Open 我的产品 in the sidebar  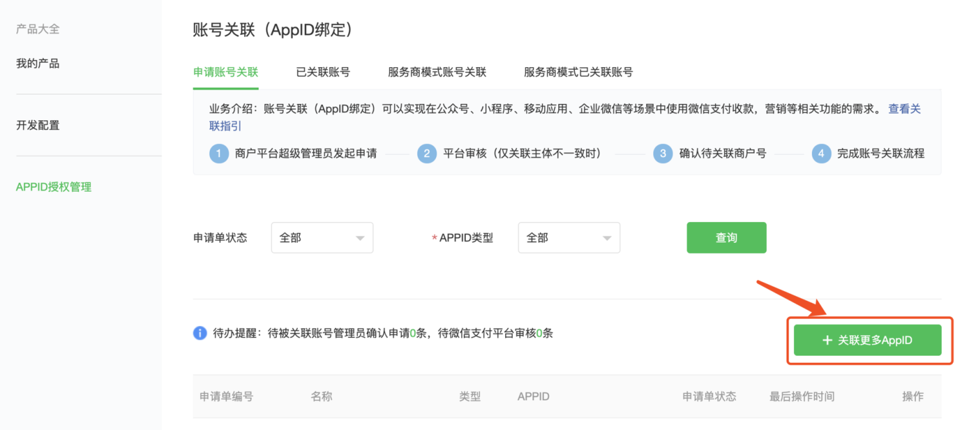(x=37, y=63)
